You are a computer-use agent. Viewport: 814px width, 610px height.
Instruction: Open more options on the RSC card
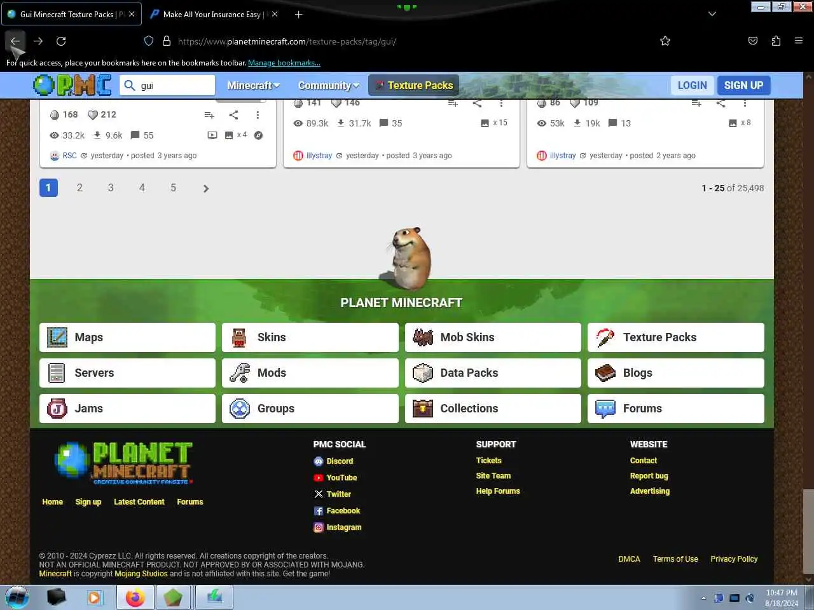point(258,115)
